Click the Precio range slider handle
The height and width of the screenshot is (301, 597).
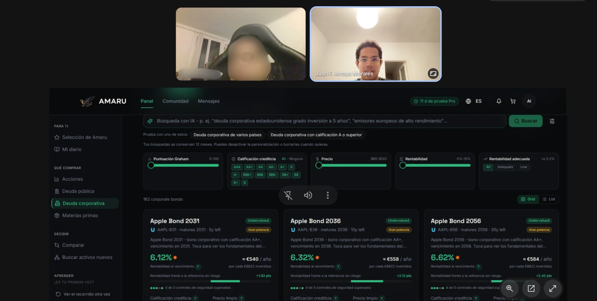(319, 166)
